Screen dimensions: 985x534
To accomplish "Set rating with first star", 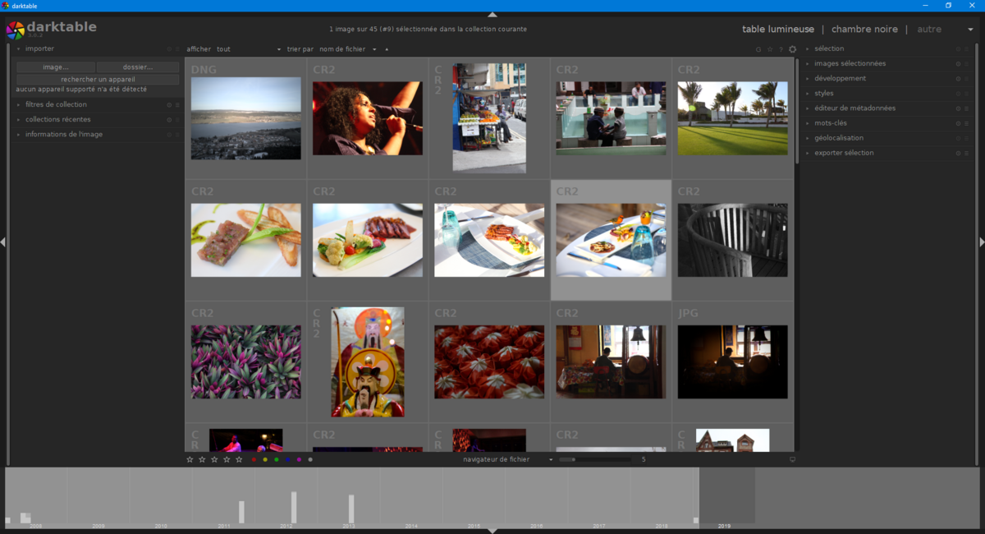I will 190,460.
